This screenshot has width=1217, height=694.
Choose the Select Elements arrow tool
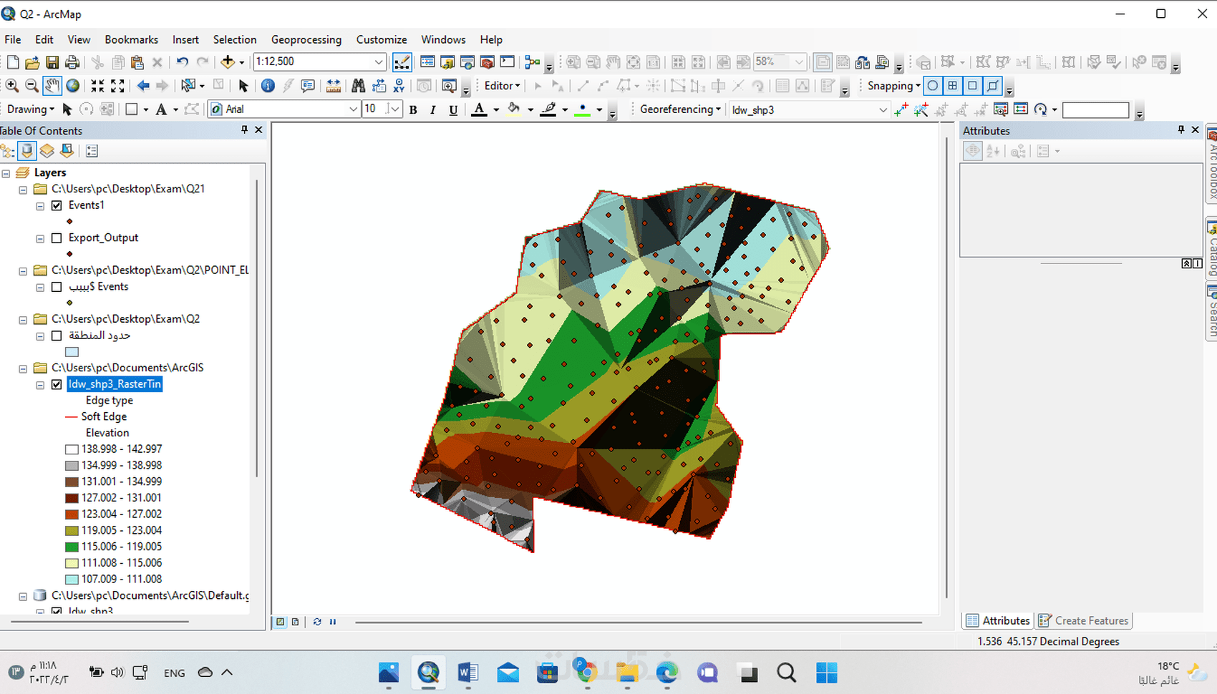point(243,86)
